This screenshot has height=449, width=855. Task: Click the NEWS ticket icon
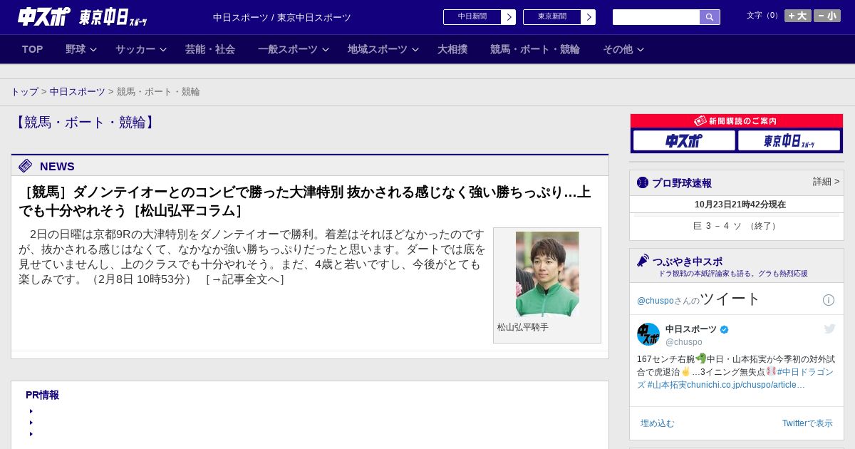[x=25, y=166]
